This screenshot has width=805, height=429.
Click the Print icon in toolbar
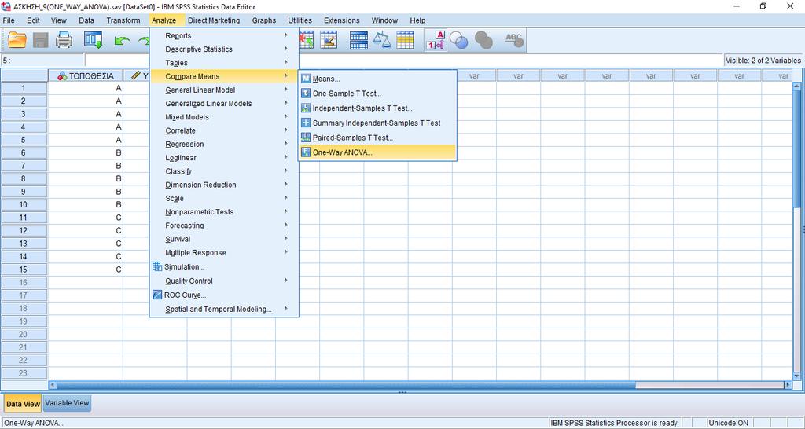point(64,40)
